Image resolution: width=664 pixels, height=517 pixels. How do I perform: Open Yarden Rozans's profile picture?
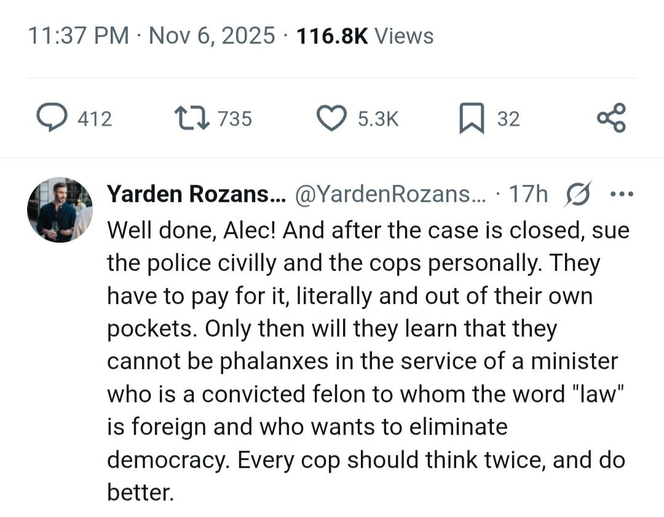(60, 211)
